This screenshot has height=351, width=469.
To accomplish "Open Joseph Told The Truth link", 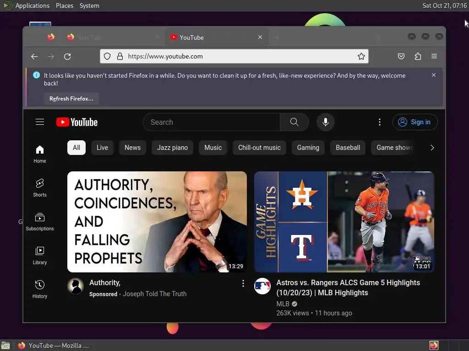I will [155, 294].
